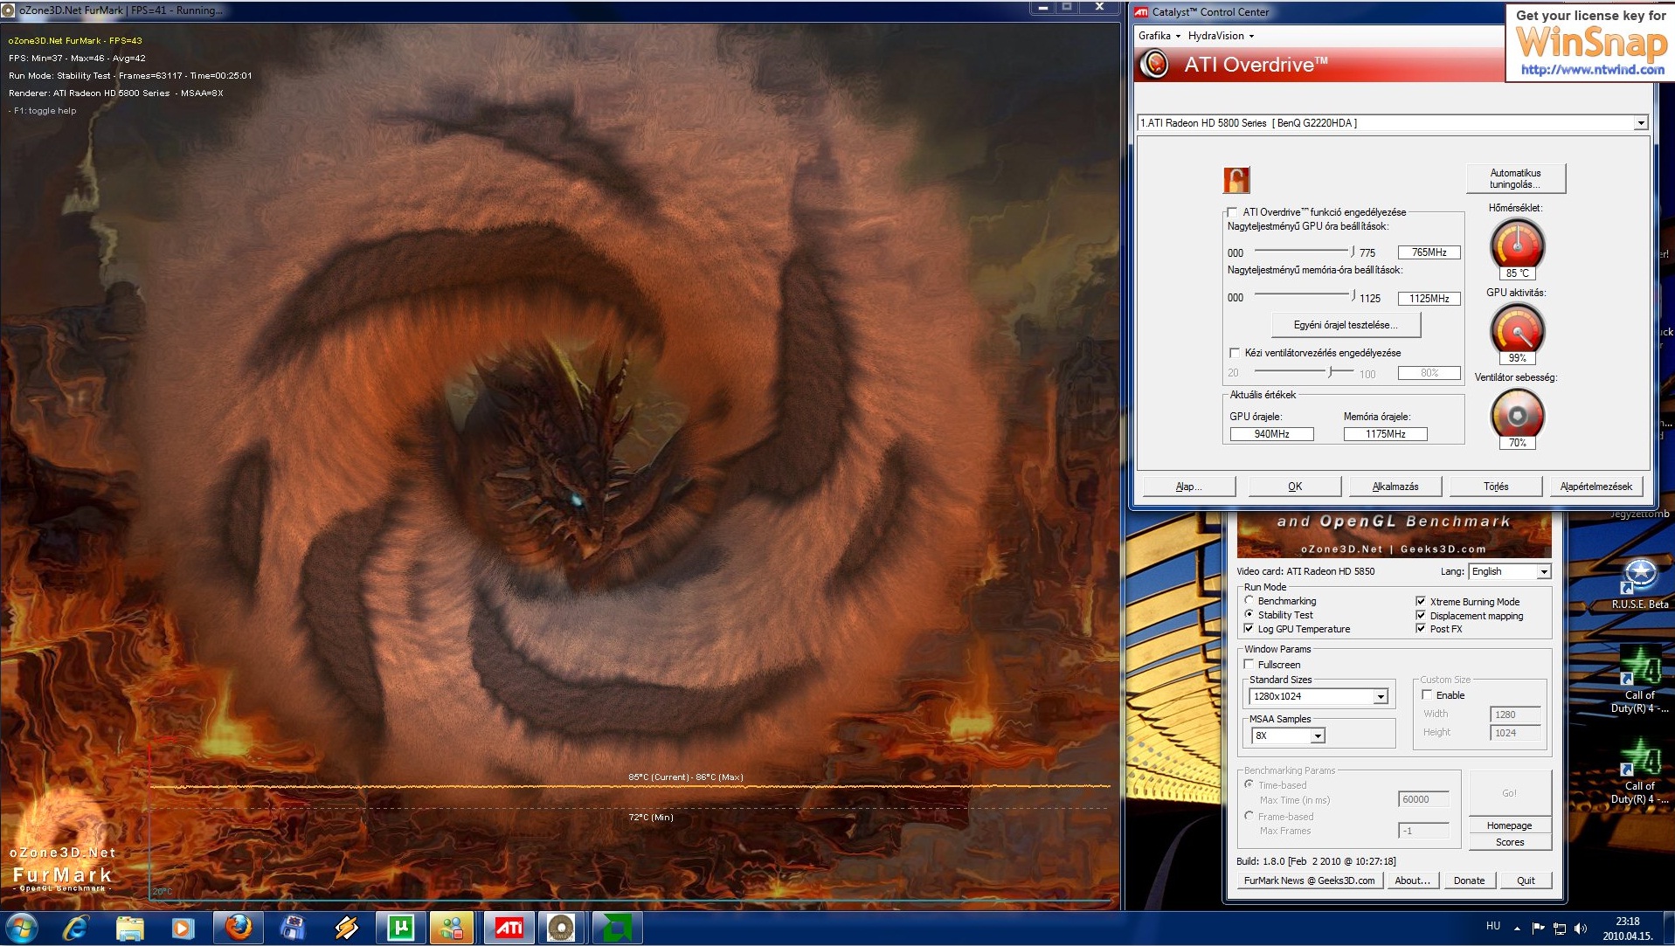Click the ATI Overdrive lock icon
1675x946 pixels.
1236,180
